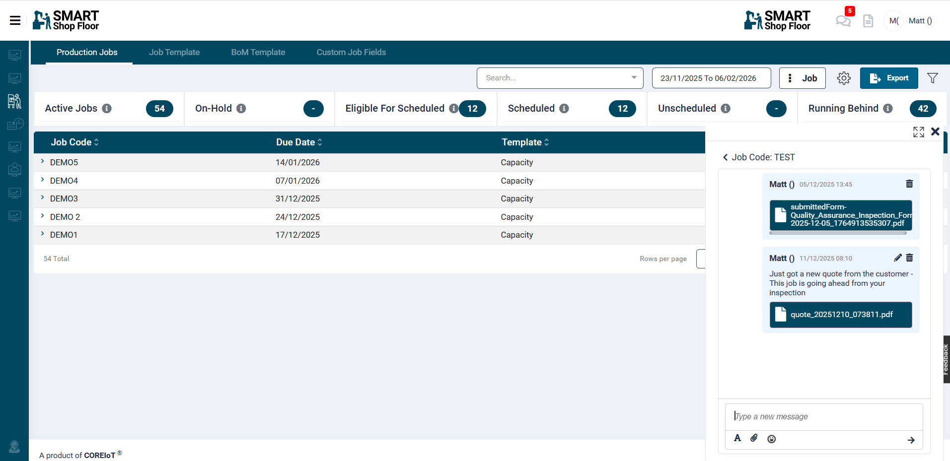Delete the quote message via trash icon
This screenshot has height=461, width=950.
[x=909, y=258]
